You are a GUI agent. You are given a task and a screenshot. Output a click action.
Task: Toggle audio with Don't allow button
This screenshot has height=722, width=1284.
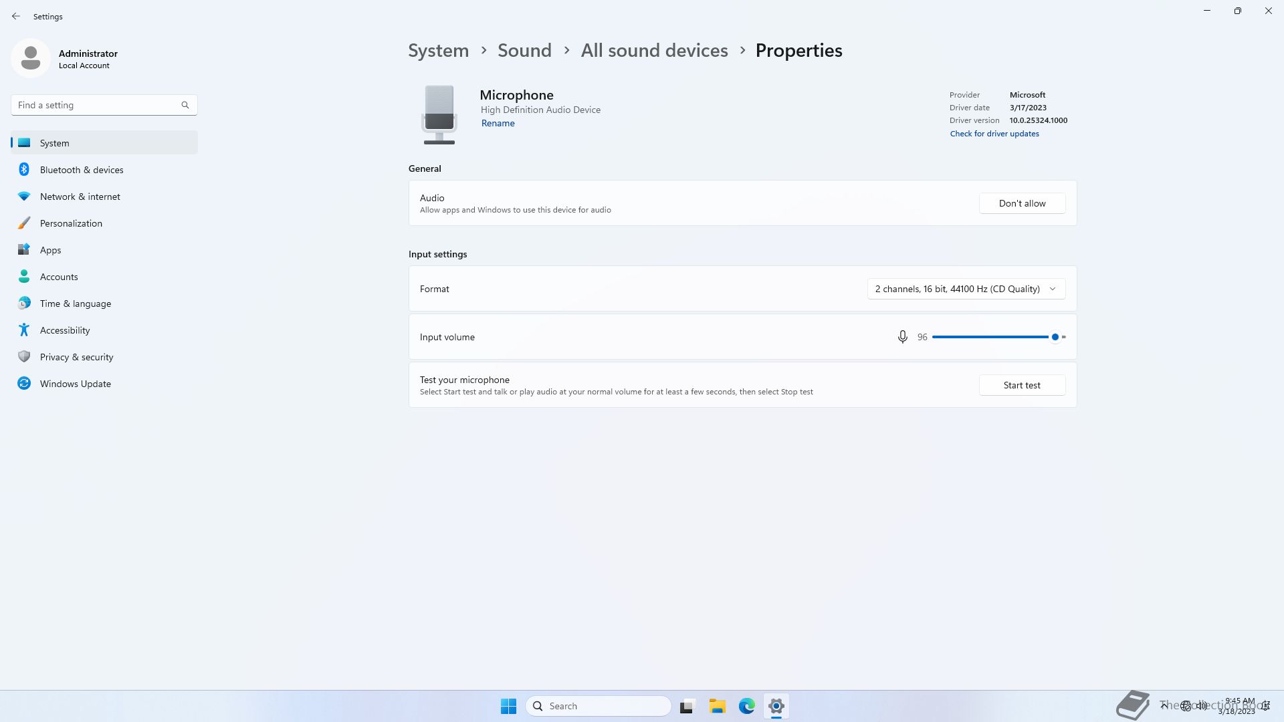[x=1022, y=203]
